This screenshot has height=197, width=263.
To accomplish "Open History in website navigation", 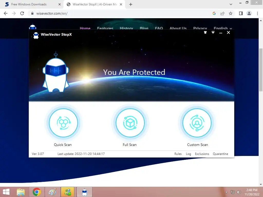I will tap(126, 28).
